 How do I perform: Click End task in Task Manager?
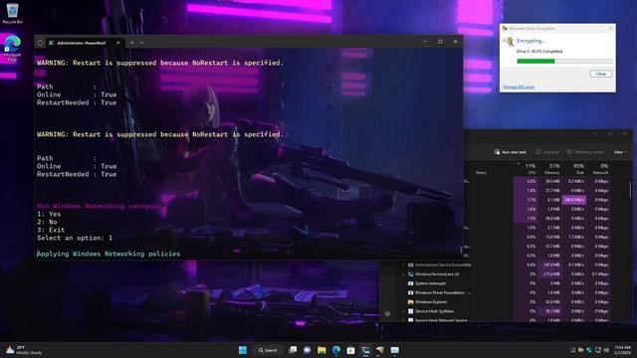pyautogui.click(x=546, y=152)
